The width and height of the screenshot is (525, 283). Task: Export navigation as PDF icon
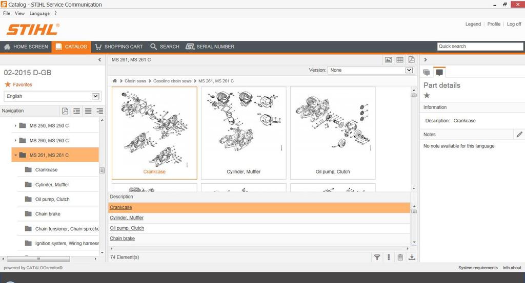point(65,111)
